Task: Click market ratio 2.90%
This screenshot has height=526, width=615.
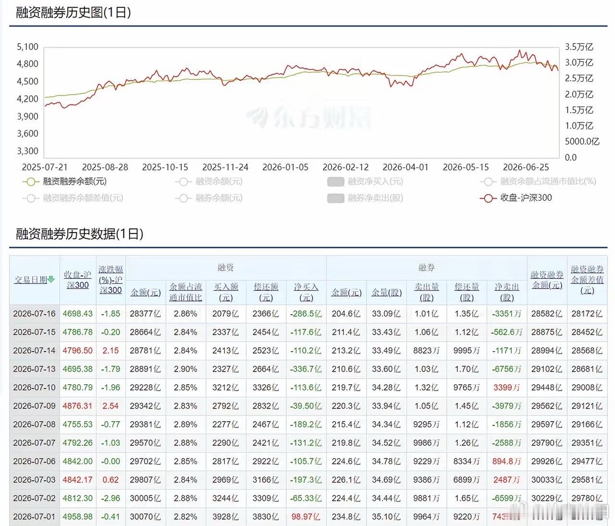Action: 185,369
